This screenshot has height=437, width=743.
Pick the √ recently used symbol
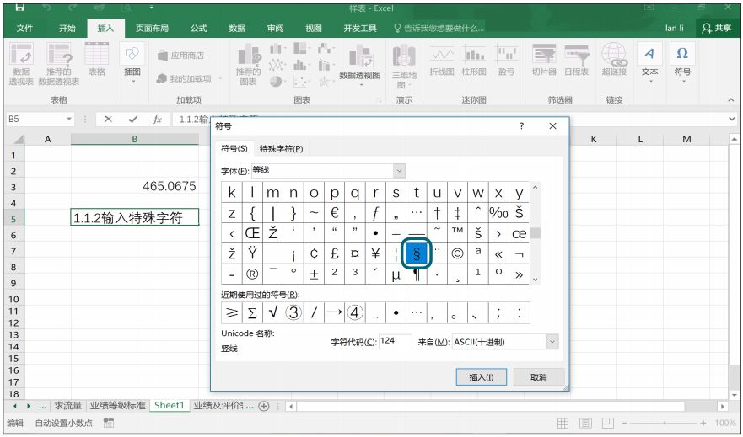pos(273,312)
